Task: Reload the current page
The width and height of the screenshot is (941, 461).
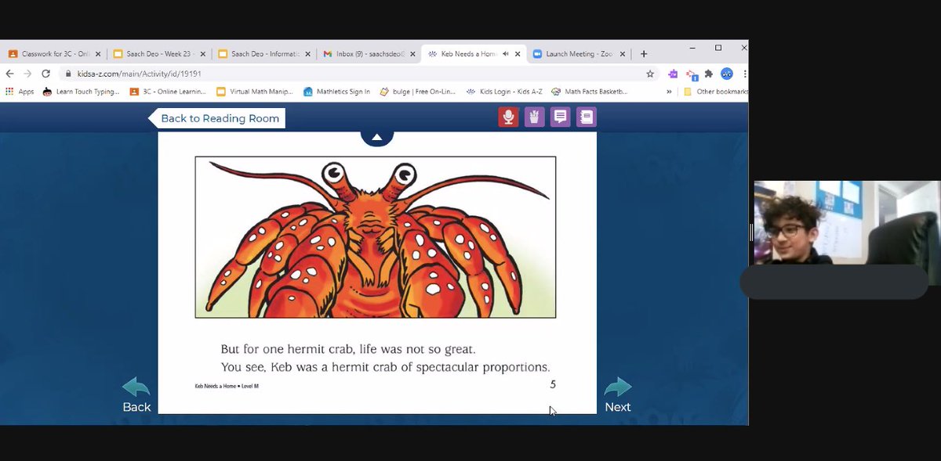Action: click(46, 74)
